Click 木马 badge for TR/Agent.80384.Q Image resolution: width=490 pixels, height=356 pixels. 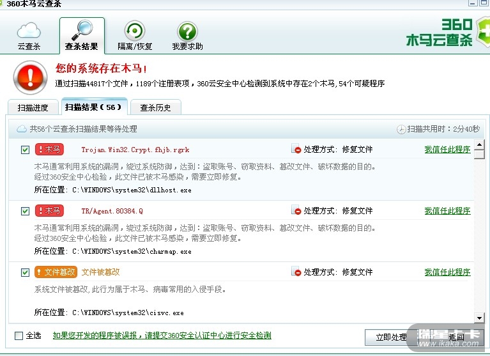49,211
